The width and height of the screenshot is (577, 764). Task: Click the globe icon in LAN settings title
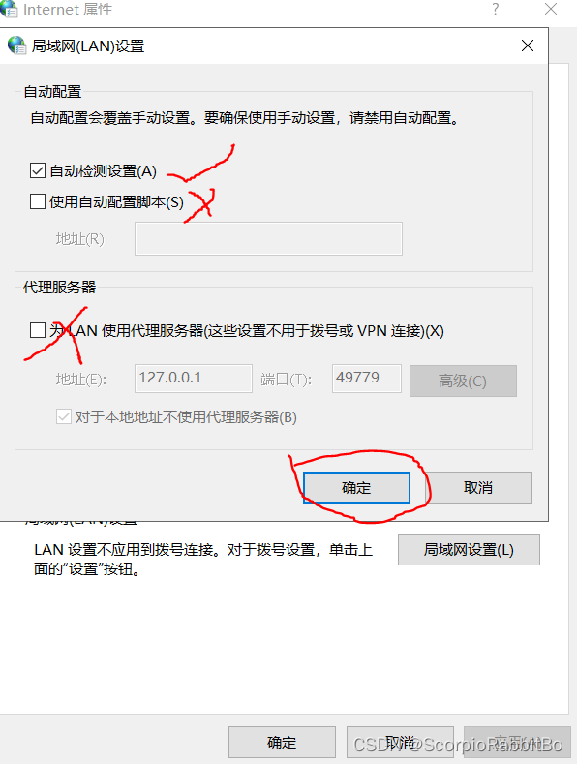(16, 46)
